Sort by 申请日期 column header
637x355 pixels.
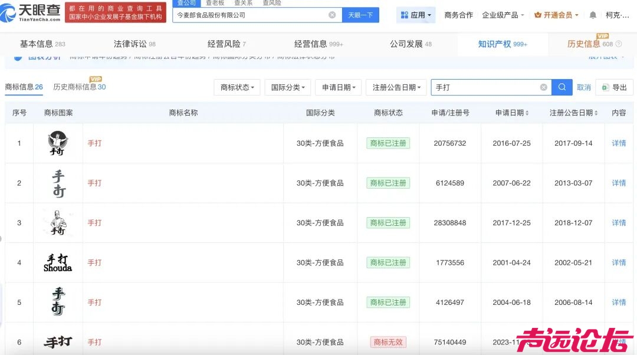tap(512, 113)
